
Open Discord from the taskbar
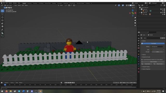[x=32, y=91]
